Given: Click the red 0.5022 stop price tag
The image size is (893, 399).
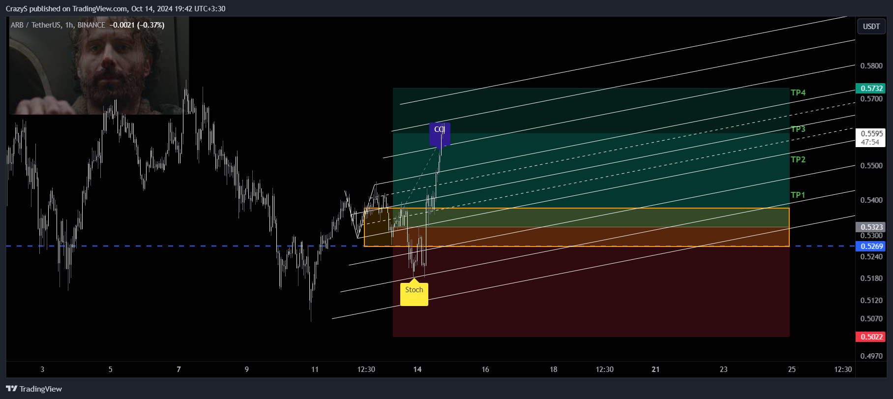Looking at the screenshot, I should point(871,337).
